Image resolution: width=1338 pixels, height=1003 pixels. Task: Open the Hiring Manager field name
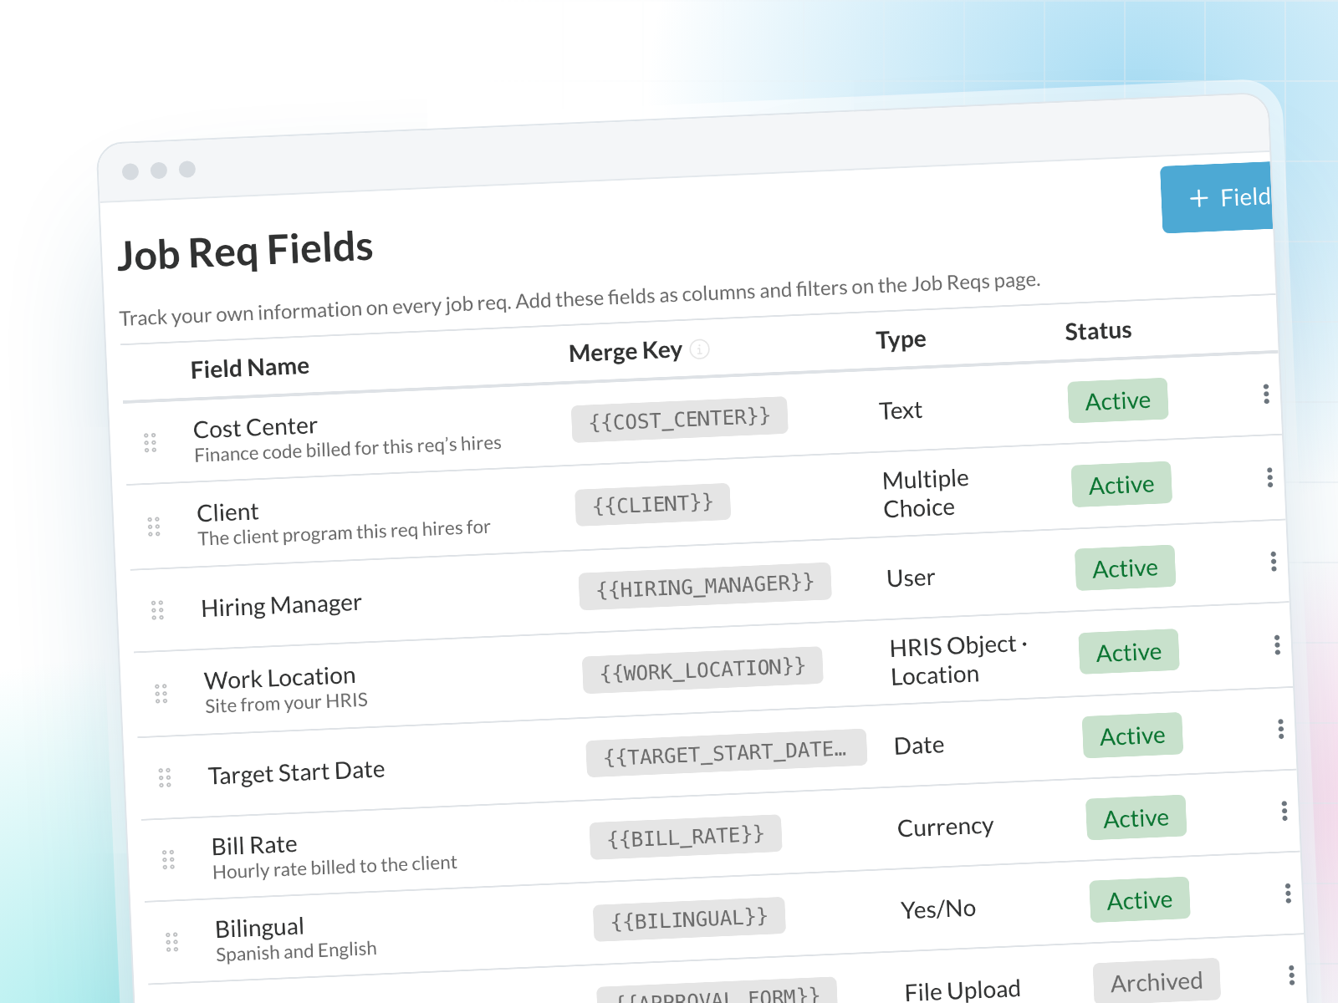tap(282, 605)
